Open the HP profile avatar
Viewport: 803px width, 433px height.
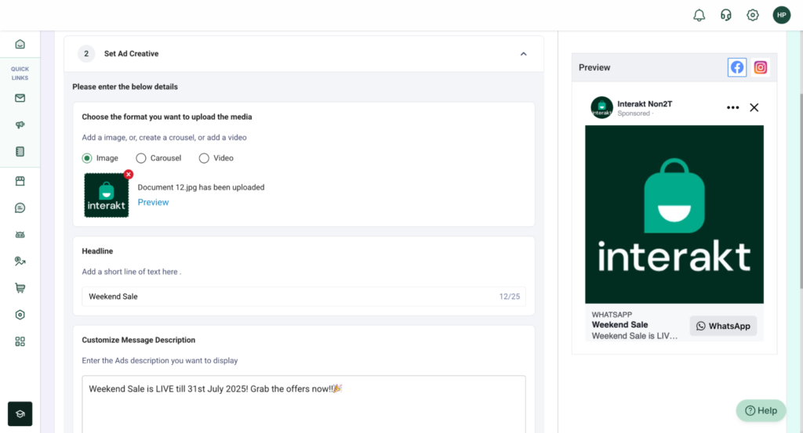(782, 16)
